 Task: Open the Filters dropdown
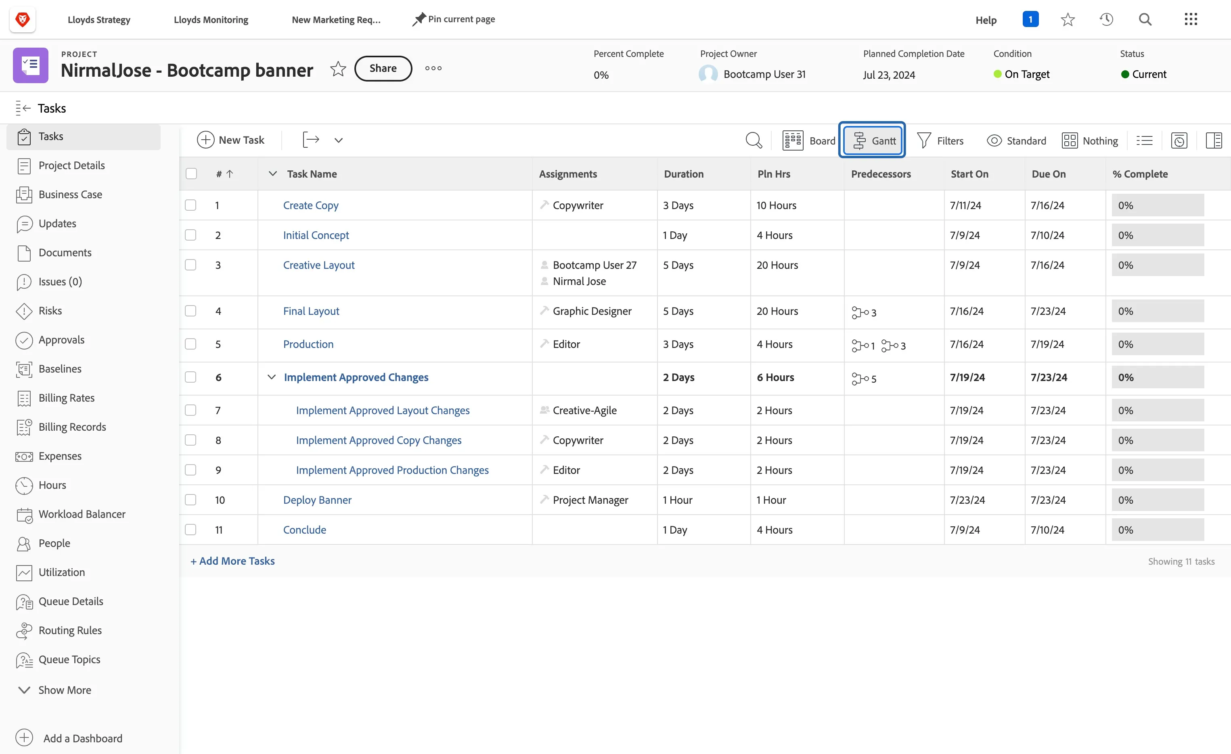pos(940,140)
